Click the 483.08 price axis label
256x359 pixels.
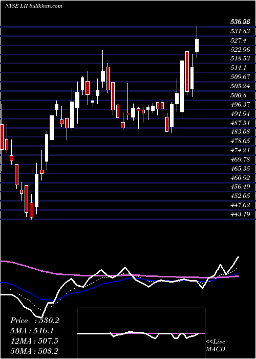(x=240, y=132)
